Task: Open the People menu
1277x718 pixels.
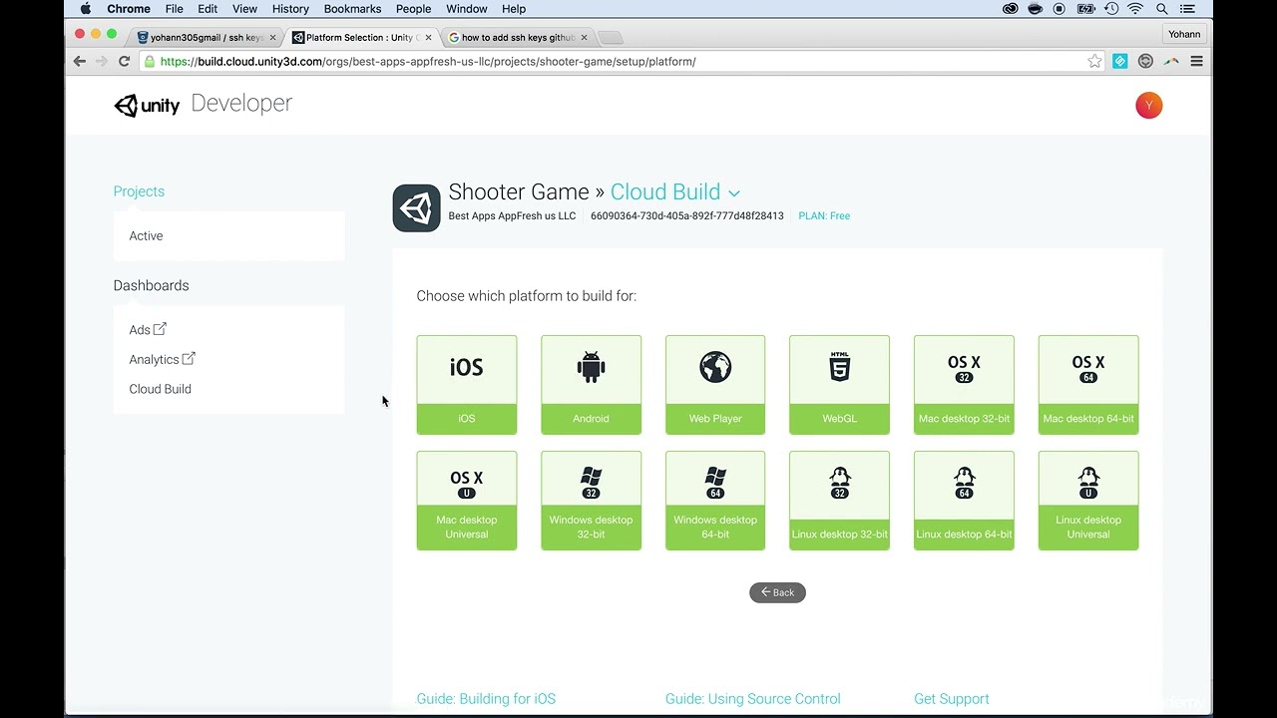Action: (x=413, y=9)
